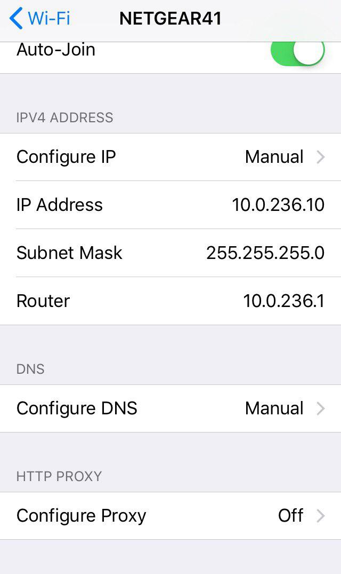
Task: Tap the blue back arrow icon
Action: tap(16, 18)
